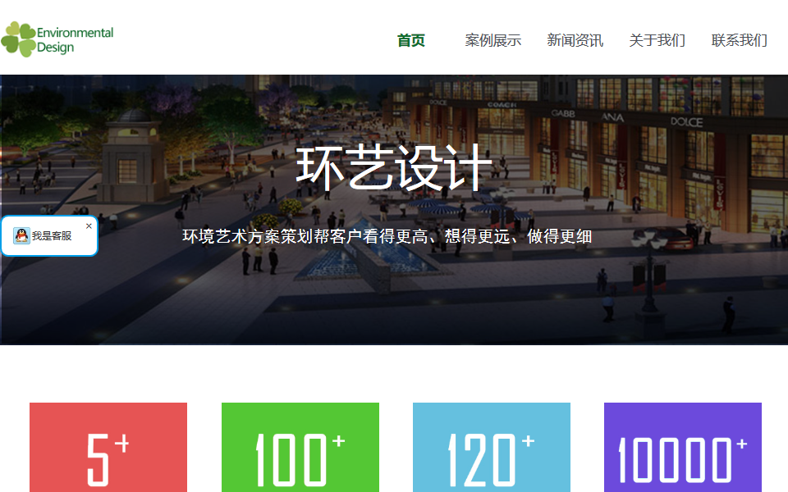This screenshot has height=492, width=788.
Task: Click the banner subtitle starting with 环境艺术方案策划
Action: [387, 237]
